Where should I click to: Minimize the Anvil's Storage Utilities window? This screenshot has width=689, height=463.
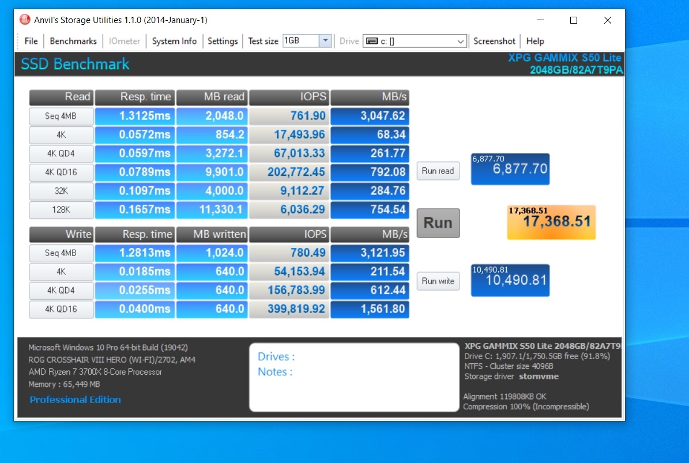point(540,20)
